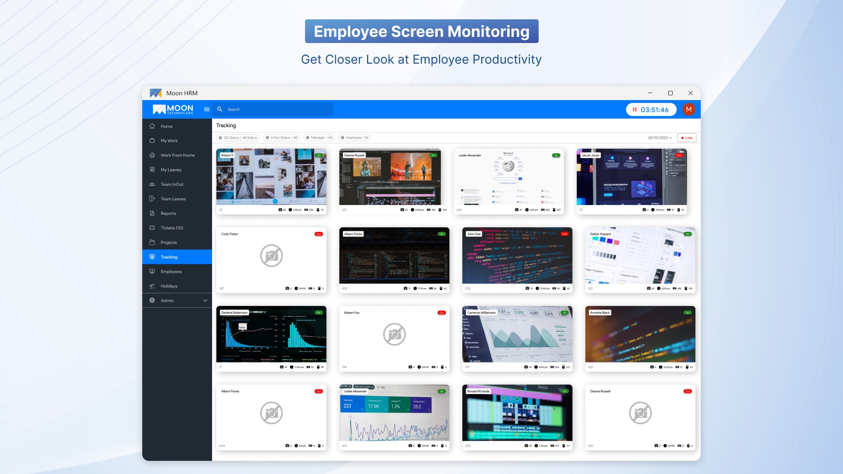
Task: Select Employees in the sidebar
Action: click(x=171, y=272)
